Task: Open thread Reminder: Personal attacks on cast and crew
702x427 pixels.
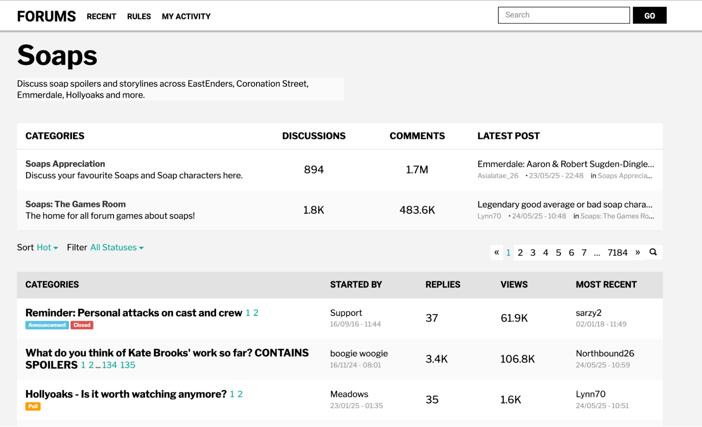Action: [x=134, y=313]
